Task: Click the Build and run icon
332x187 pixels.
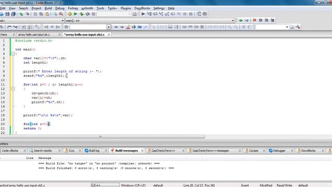Action: click(81, 14)
